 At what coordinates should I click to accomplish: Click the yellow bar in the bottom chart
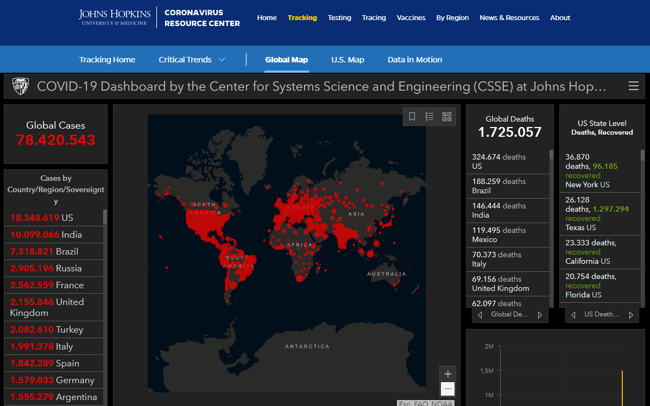coord(622,388)
